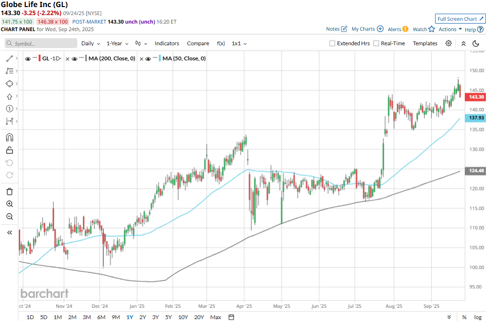Toggle visibility of MA 200 indicator

(74, 58)
